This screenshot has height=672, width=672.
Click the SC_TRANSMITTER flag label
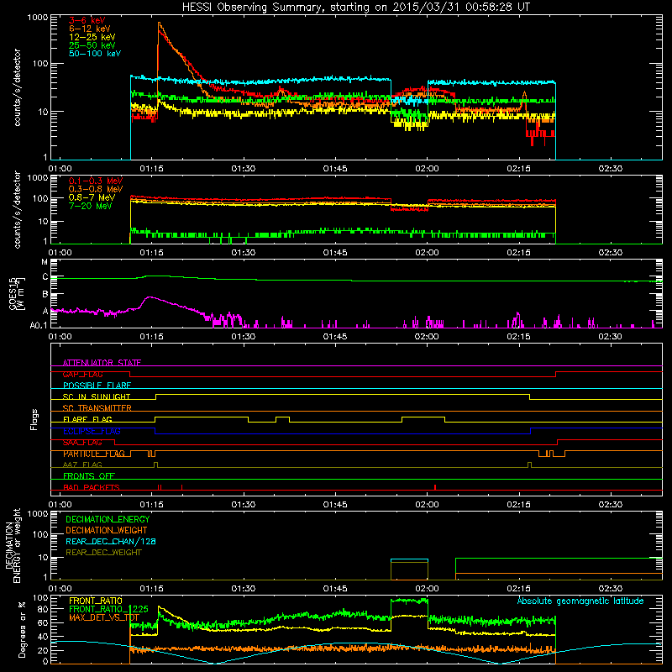pos(97,408)
